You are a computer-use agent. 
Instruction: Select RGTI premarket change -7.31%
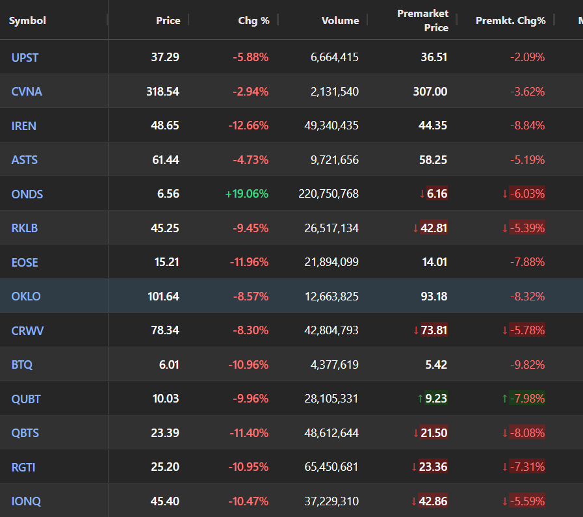pos(527,467)
